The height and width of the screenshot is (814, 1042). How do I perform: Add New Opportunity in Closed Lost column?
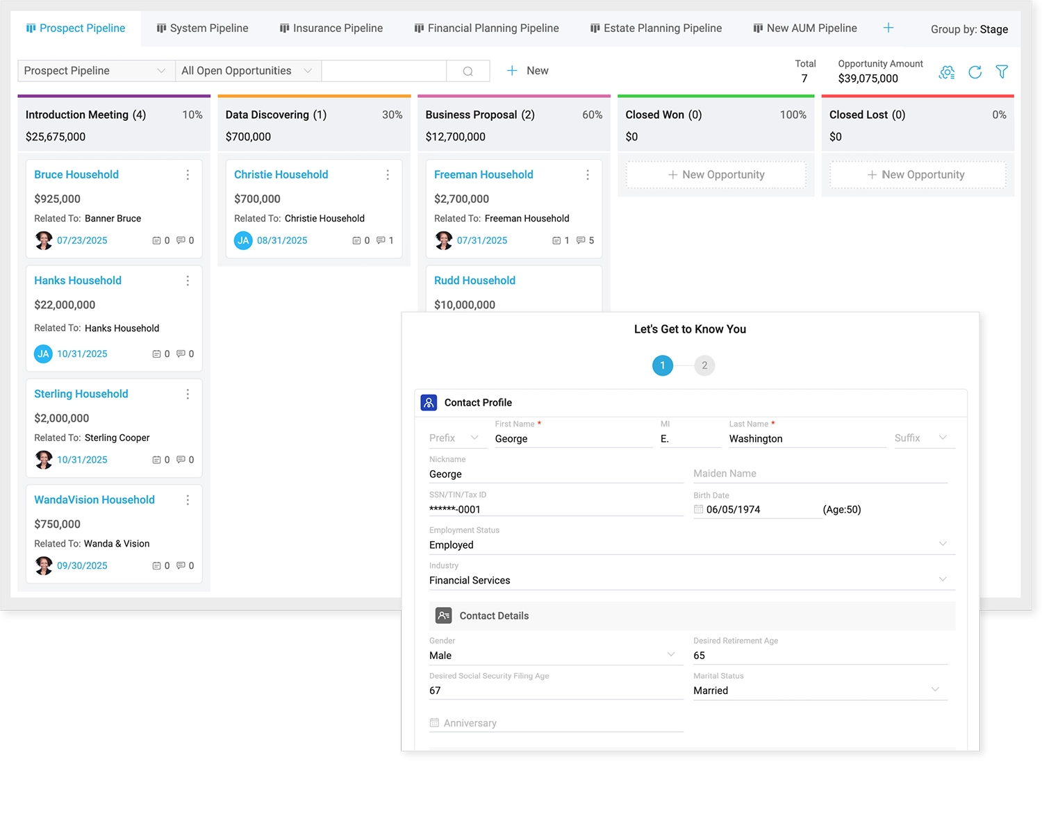[918, 175]
